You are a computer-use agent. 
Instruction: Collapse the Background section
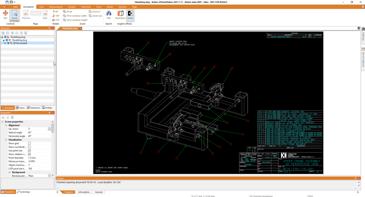pyautogui.click(x=10, y=172)
